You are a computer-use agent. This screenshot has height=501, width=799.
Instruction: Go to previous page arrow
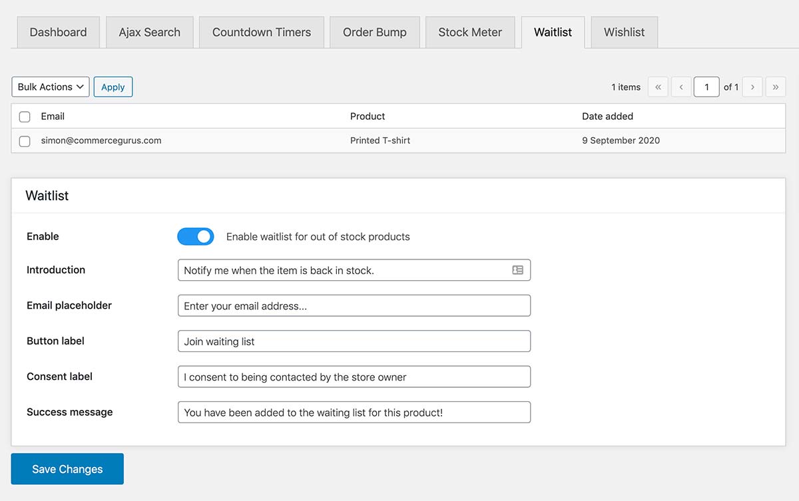[681, 87]
